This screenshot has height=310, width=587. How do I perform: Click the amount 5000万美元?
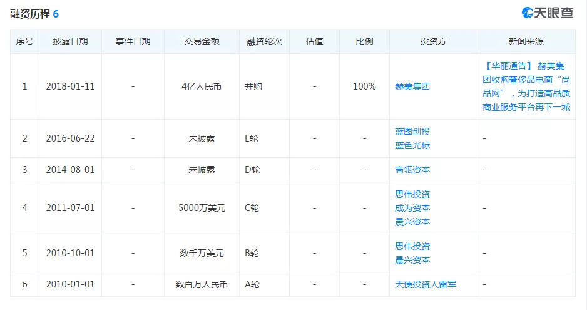[x=202, y=208]
